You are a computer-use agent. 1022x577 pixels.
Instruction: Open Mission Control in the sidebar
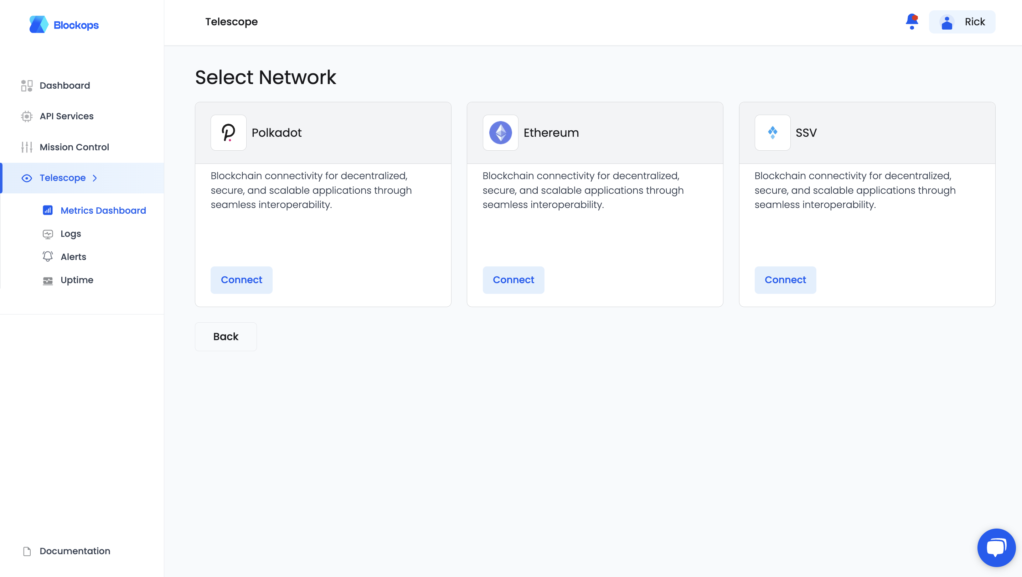pyautogui.click(x=74, y=147)
